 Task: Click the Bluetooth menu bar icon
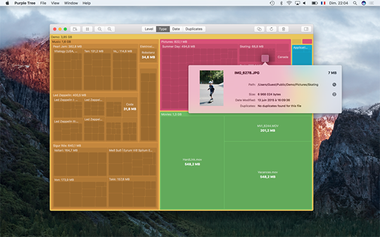pyautogui.click(x=281, y=3)
